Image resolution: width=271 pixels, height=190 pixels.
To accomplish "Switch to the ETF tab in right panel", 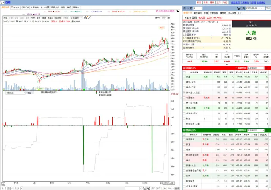I will coord(240,13).
